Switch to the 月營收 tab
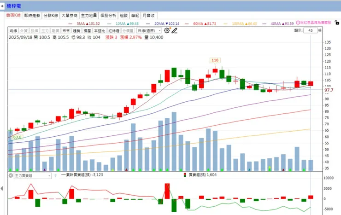This screenshot has width=341, height=215. [x=148, y=15]
